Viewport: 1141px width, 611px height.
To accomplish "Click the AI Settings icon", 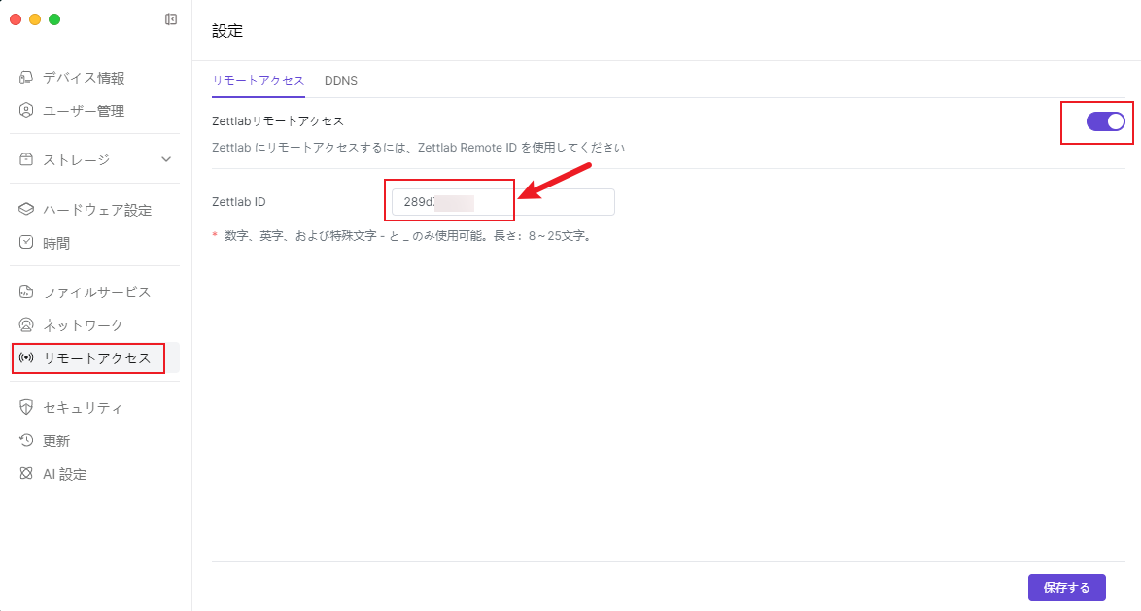I will [x=27, y=474].
